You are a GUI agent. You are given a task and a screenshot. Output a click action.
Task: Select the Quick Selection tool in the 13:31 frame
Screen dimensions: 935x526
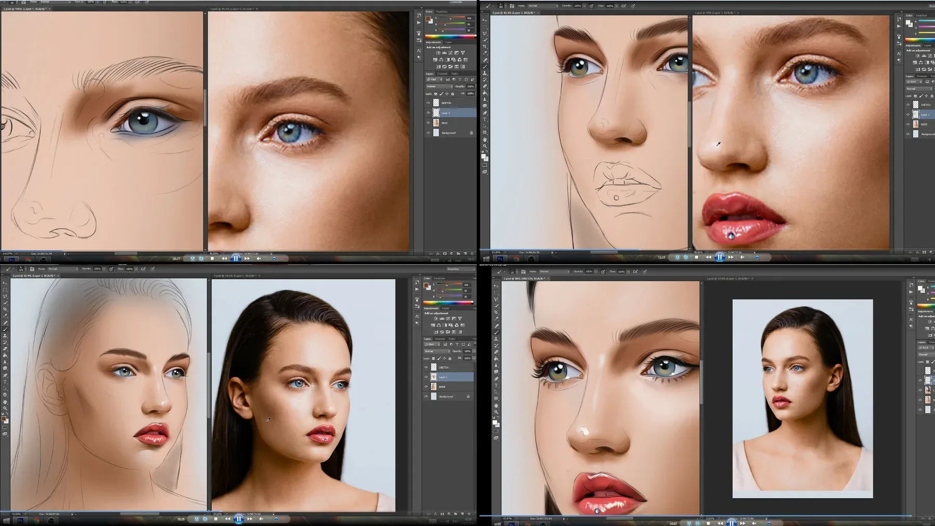click(485, 40)
